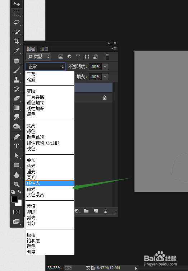Select the Quick Selection tool
Screen dimensions: 188x271
(x=17, y=32)
